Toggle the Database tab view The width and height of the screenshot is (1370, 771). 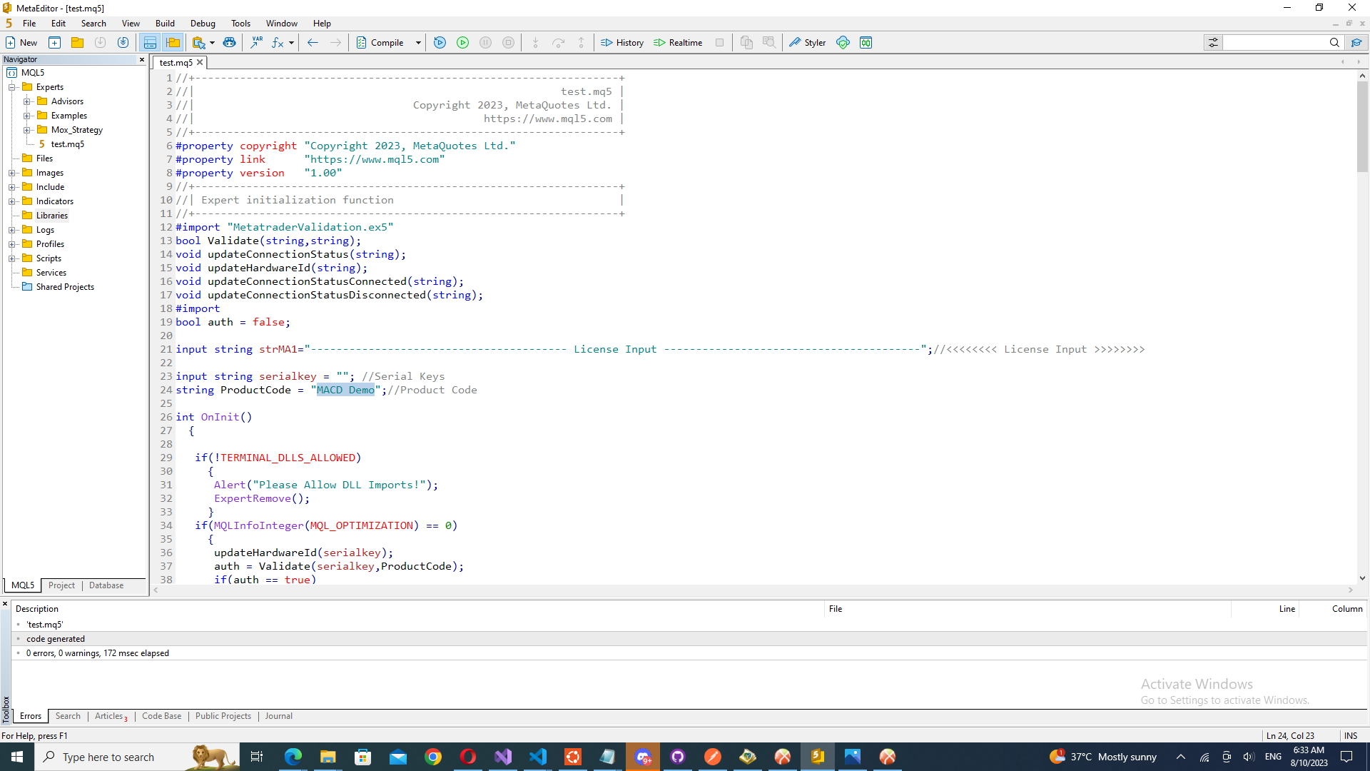tap(106, 585)
